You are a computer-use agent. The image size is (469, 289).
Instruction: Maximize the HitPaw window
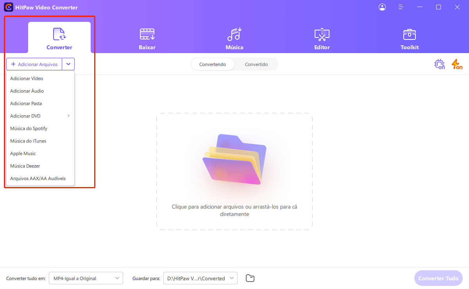[x=439, y=7]
